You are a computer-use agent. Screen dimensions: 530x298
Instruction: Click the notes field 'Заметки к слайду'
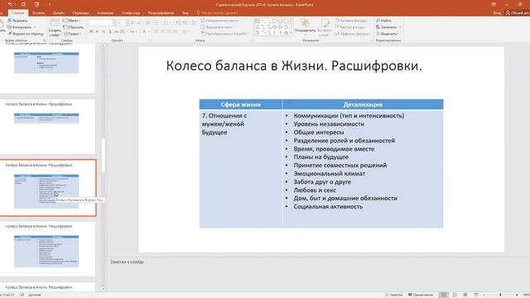127,262
